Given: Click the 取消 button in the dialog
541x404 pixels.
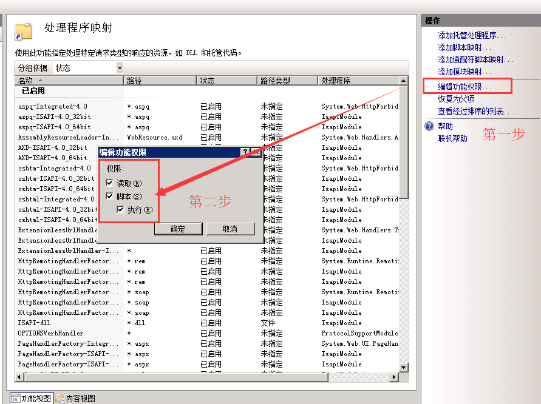Looking at the screenshot, I should coord(231,229).
